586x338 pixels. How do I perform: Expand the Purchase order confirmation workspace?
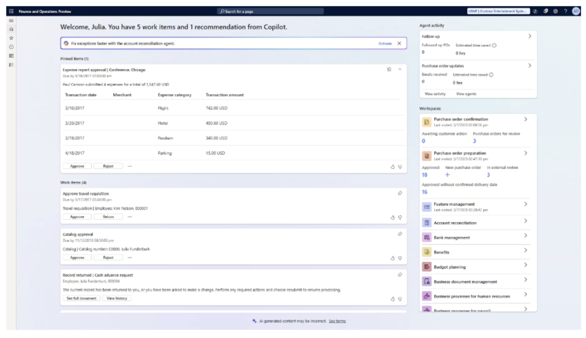click(526, 119)
